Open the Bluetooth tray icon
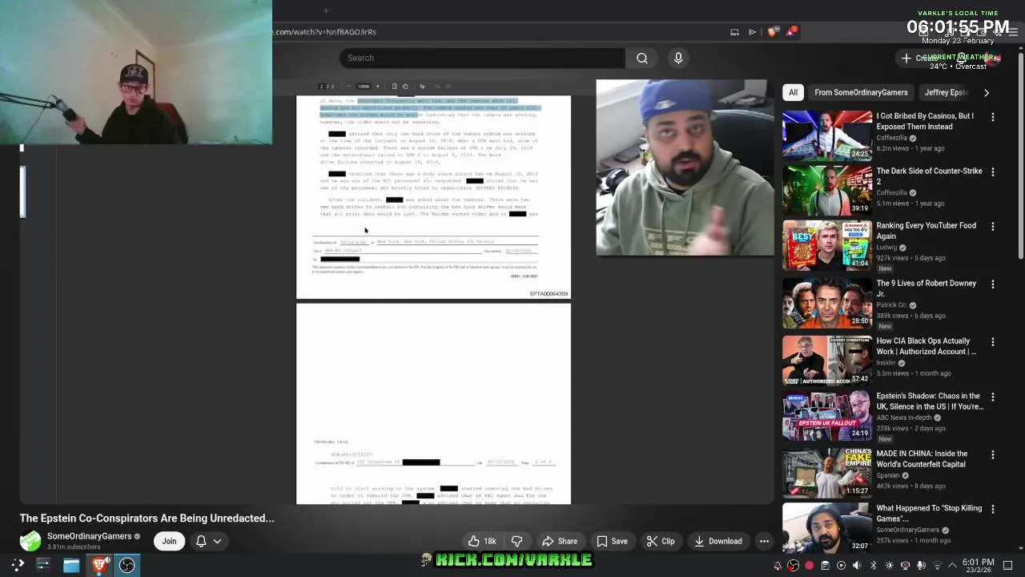1025x577 pixels. pyautogui.click(x=873, y=566)
